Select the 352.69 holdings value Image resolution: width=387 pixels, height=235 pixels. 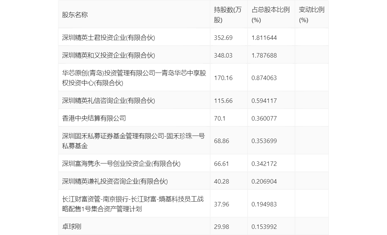tap(223, 38)
